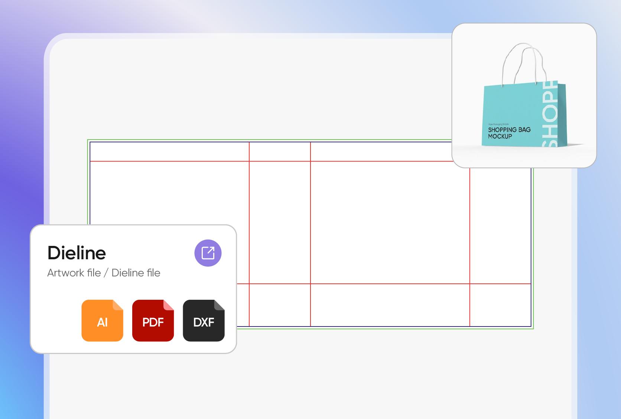
Task: Click the orange Adobe Illustrator export icon
Action: pos(102,321)
